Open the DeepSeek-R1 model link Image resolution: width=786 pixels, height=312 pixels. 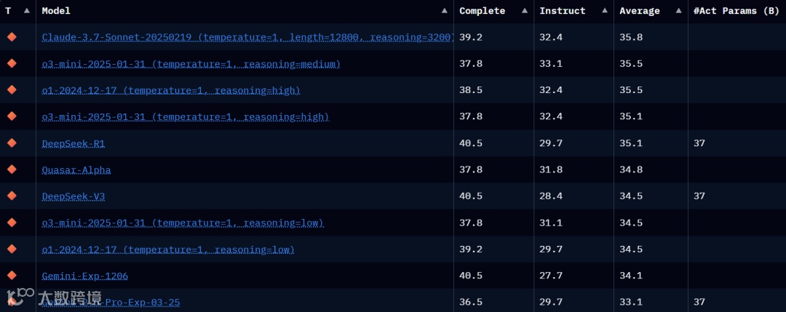pos(74,143)
